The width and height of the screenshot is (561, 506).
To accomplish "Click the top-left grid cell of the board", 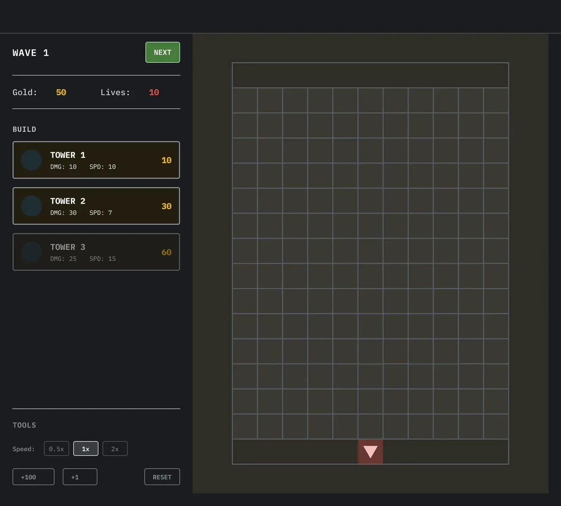I will pos(245,100).
